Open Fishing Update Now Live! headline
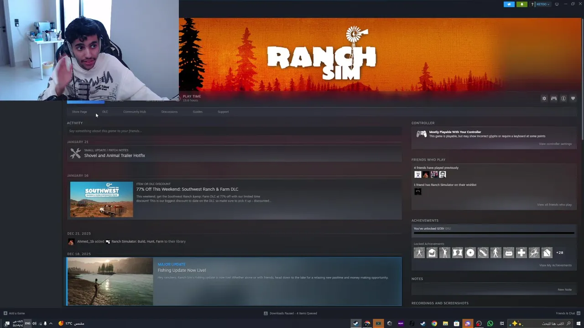Image resolution: width=584 pixels, height=328 pixels. (182, 270)
